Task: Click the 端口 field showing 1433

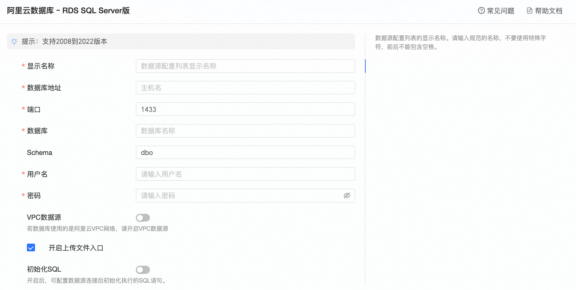Action: 245,109
